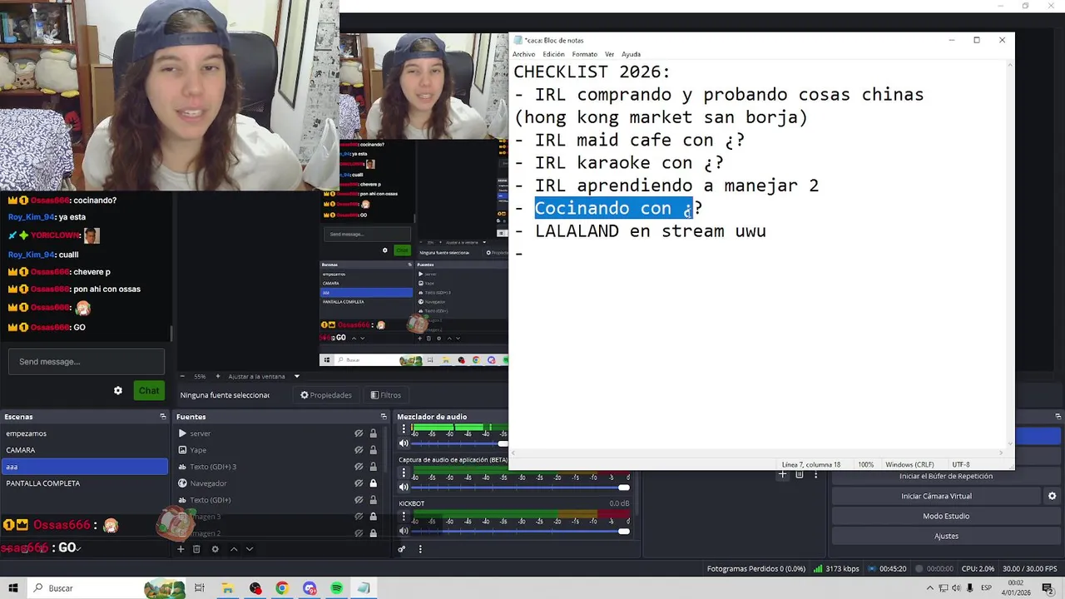Toggle lock of Yape source
This screenshot has width=1065, height=599.
[x=374, y=450]
